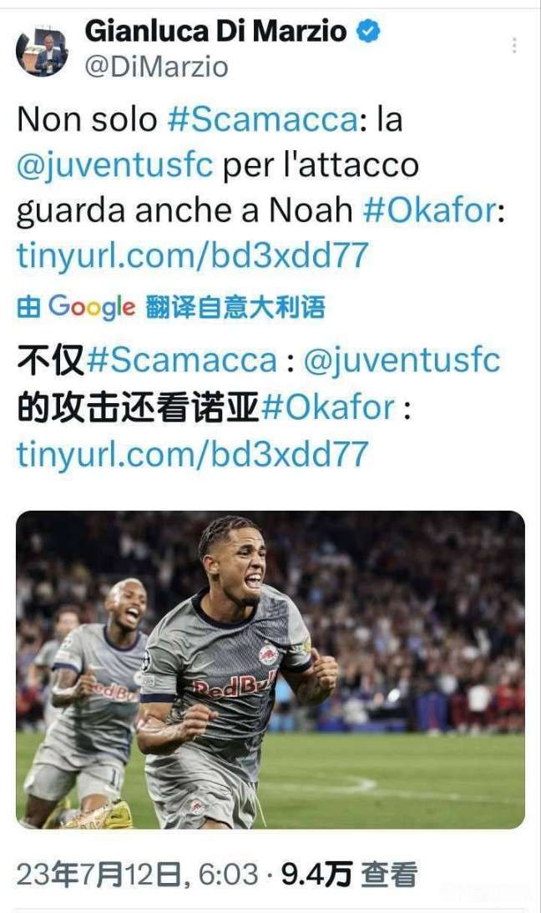Open the Red Bull player celebration photo
This screenshot has width=541, height=913.
click(x=270, y=669)
